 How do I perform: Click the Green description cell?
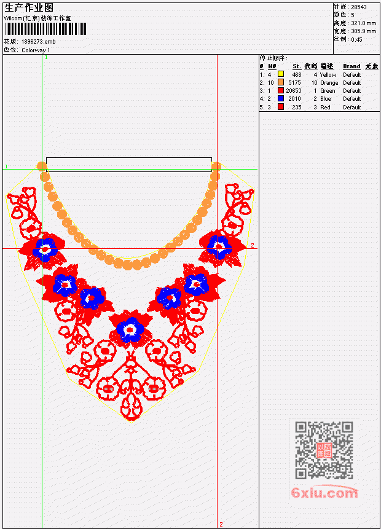point(328,91)
